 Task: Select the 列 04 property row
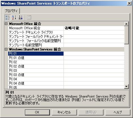[x=36, y=79]
